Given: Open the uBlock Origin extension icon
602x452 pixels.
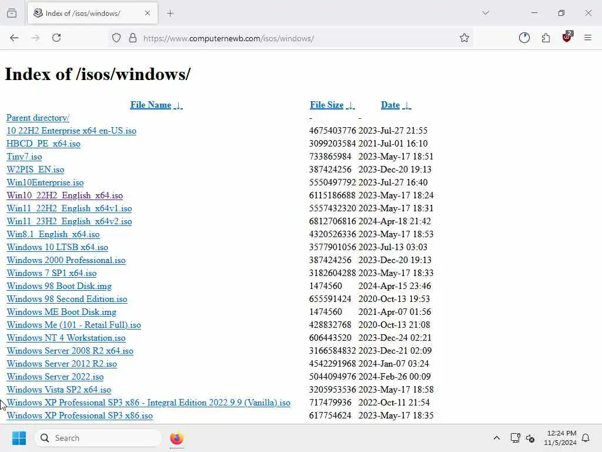Looking at the screenshot, I should pyautogui.click(x=567, y=37).
